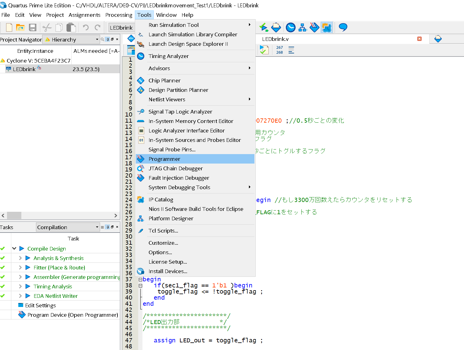The width and height of the screenshot is (464, 350).
Task: Click Tcl Scripts... menu item
Action: (x=195, y=231)
